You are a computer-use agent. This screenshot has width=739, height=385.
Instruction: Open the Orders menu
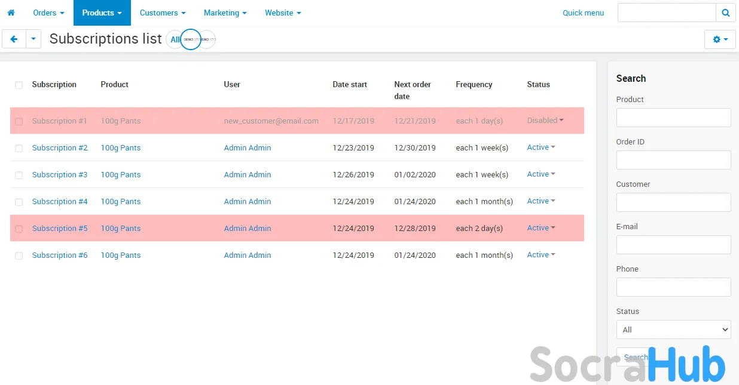(x=48, y=13)
